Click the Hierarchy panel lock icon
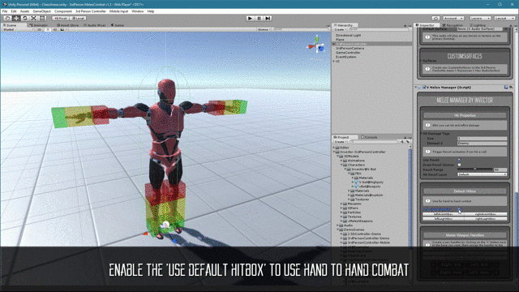 point(405,25)
